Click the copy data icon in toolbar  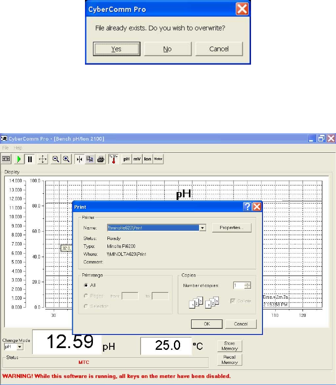coord(90,159)
